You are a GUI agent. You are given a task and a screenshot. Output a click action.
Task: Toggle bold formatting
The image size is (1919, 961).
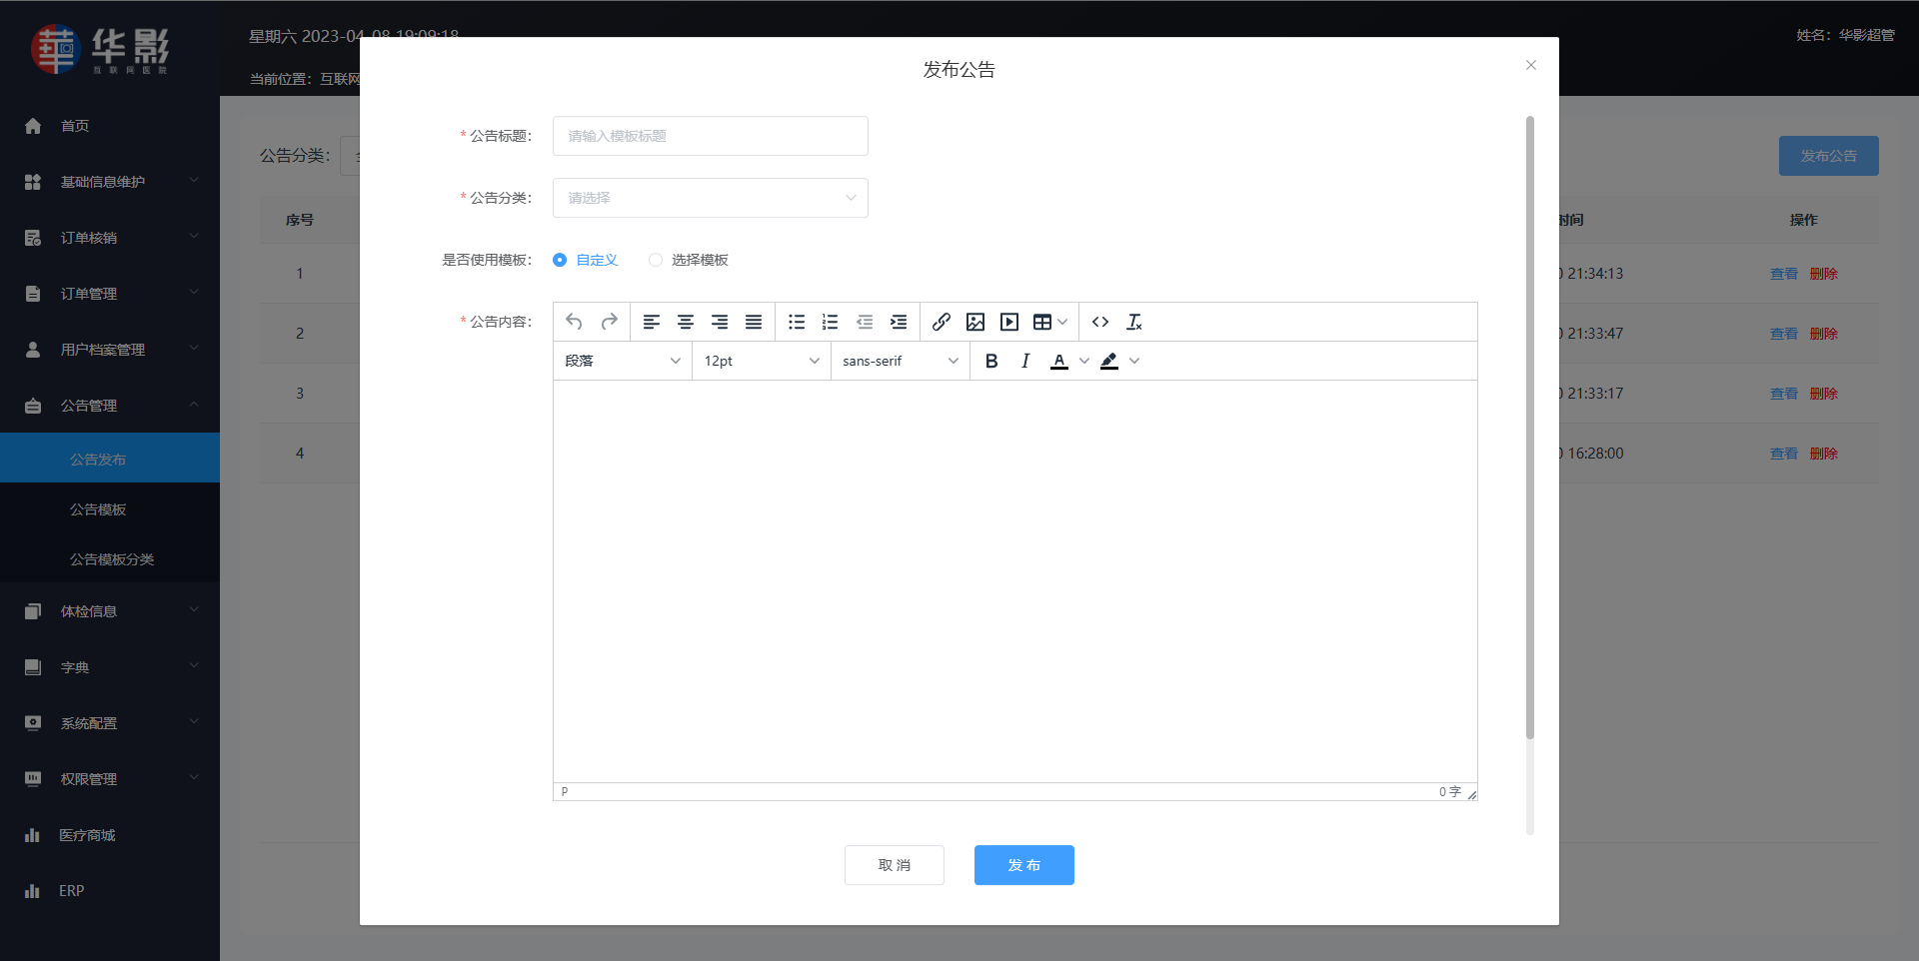pyautogui.click(x=991, y=361)
